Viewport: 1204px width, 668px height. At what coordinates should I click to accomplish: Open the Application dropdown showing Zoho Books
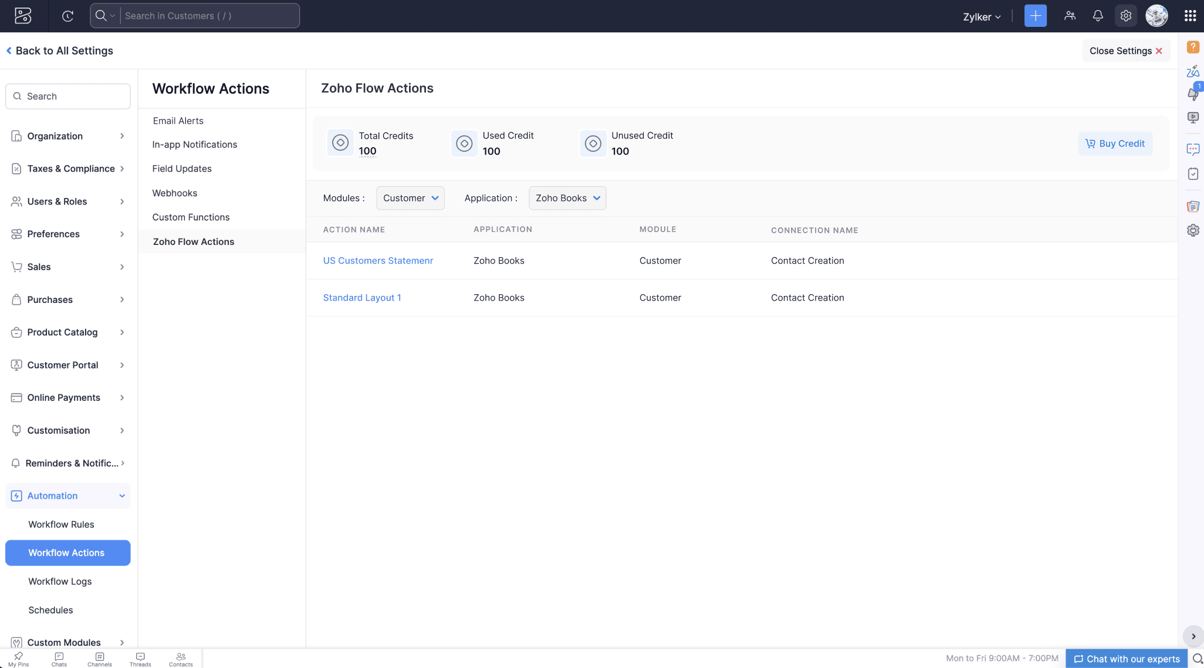567,198
